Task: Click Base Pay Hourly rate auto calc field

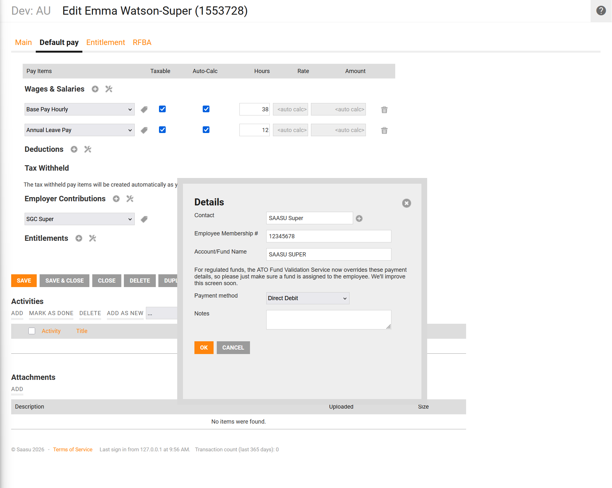Action: pyautogui.click(x=291, y=109)
